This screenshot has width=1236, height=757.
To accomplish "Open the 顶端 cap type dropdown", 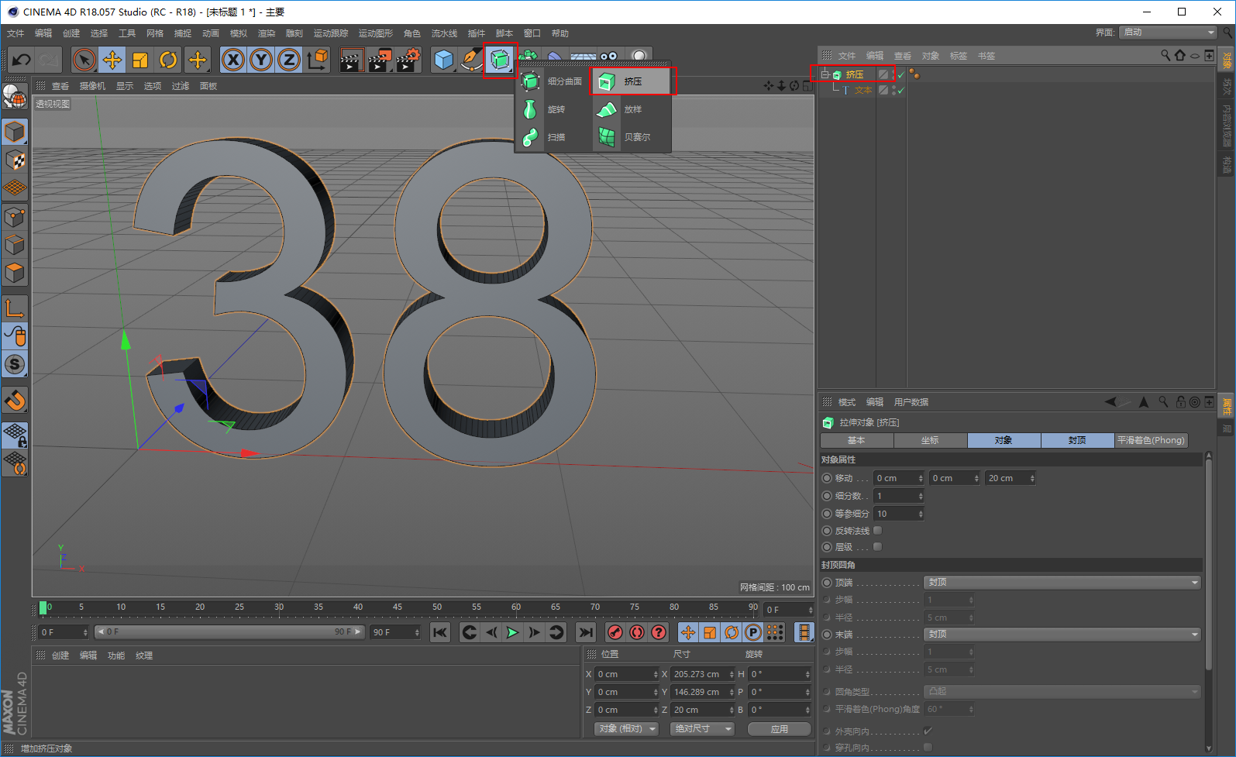I will tap(1062, 583).
